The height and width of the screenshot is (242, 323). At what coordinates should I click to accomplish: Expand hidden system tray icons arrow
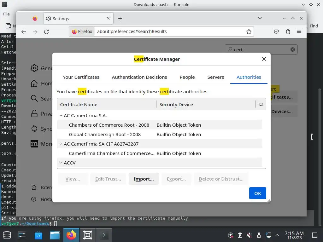point(277,235)
